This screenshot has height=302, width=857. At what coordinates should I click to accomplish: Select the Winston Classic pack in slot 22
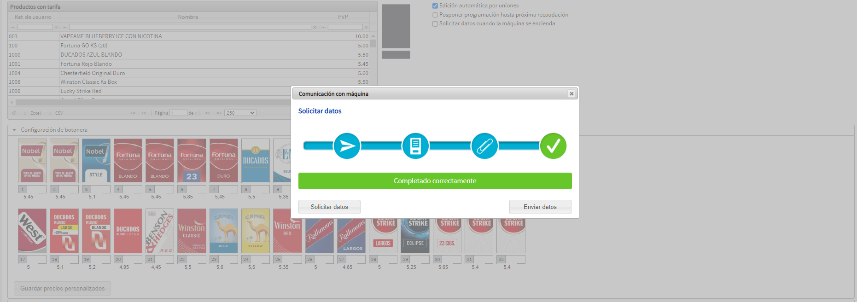coord(192,231)
